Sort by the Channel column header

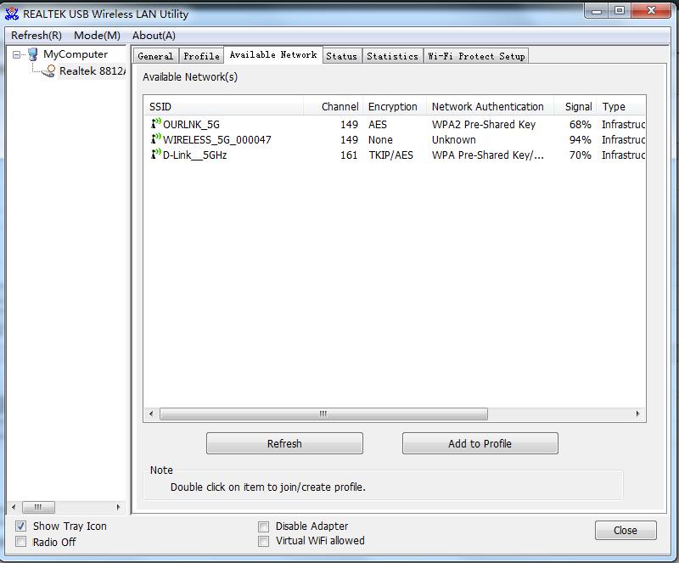[x=333, y=106]
